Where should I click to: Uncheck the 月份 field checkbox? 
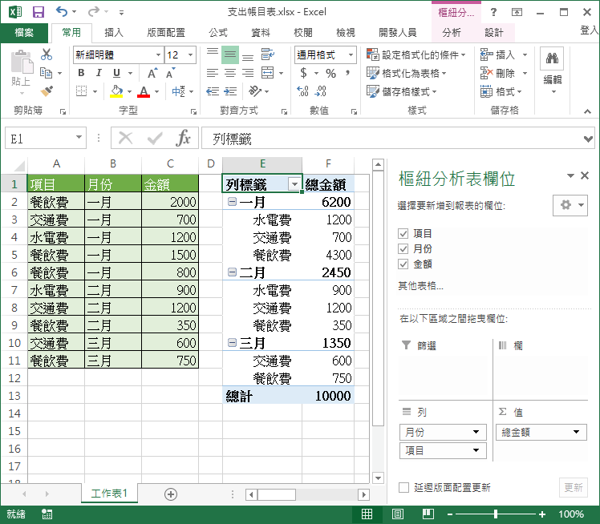click(x=403, y=249)
